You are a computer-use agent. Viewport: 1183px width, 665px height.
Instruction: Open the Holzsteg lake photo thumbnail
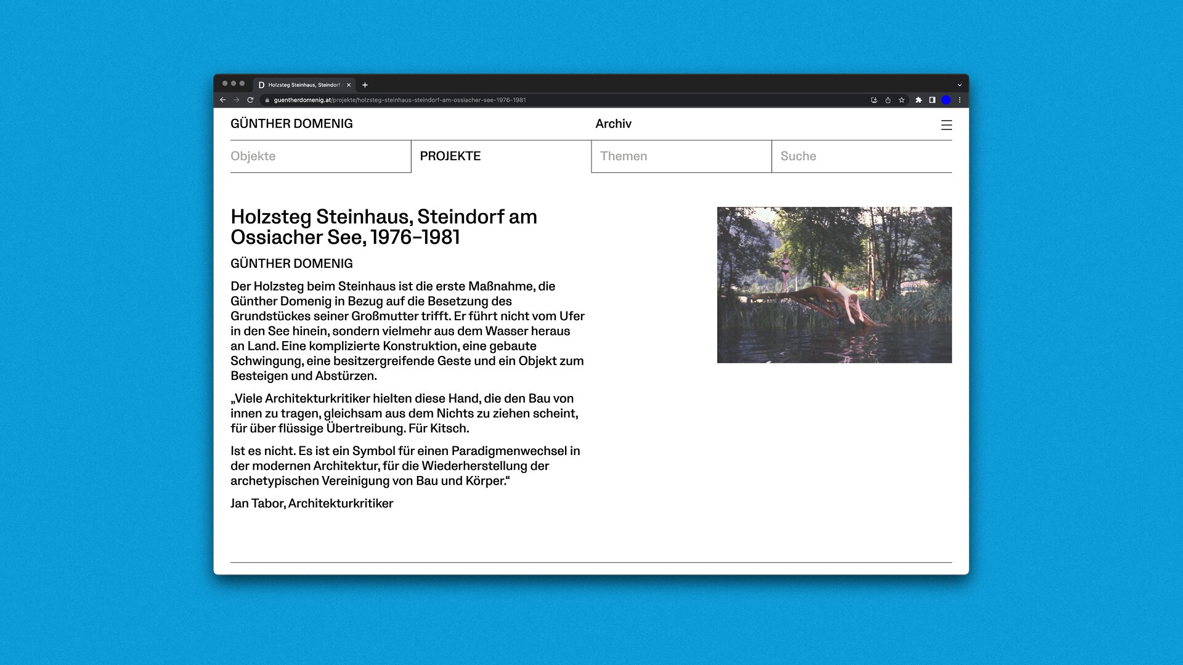[x=834, y=284]
